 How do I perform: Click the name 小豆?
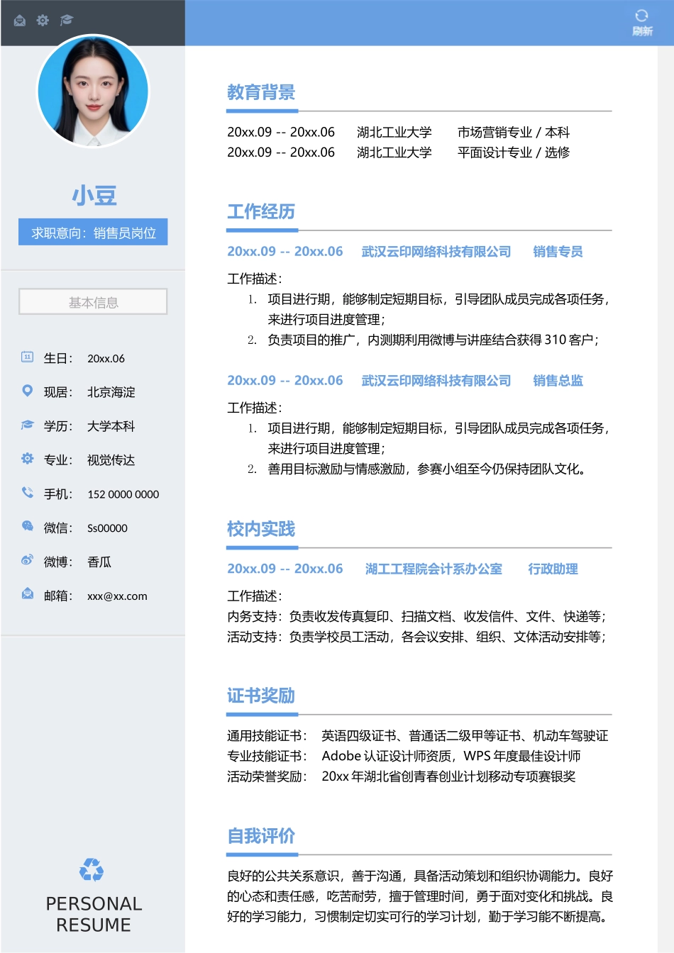[94, 196]
